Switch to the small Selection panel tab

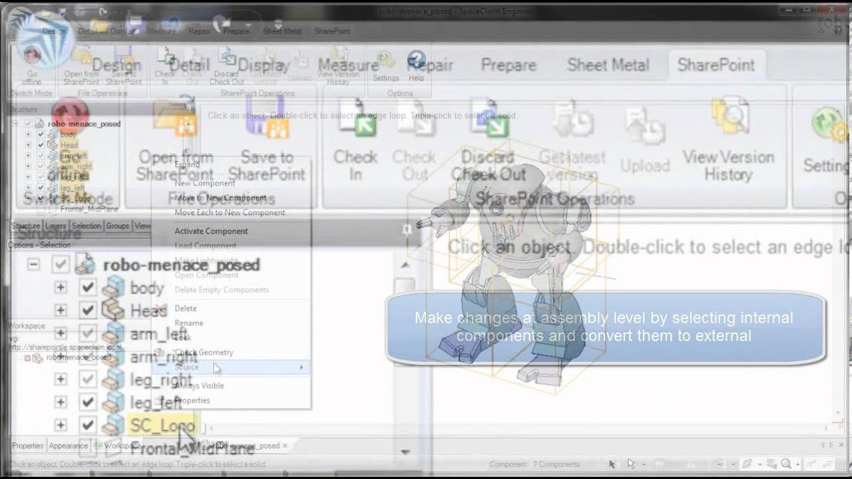87,226
